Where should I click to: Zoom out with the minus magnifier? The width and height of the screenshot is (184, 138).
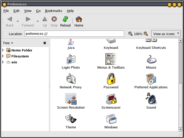[130, 34]
